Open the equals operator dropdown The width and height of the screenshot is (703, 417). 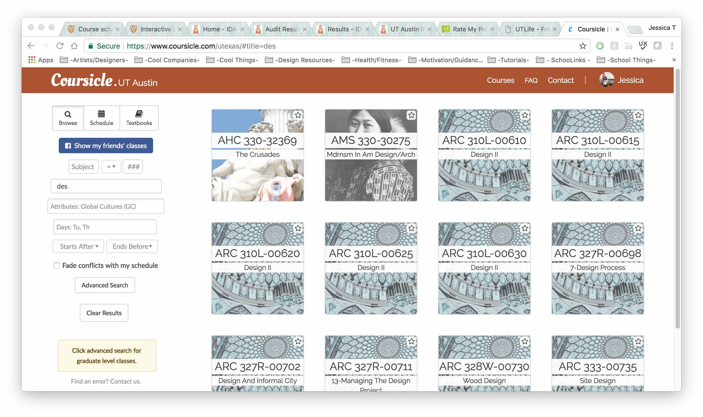click(111, 167)
